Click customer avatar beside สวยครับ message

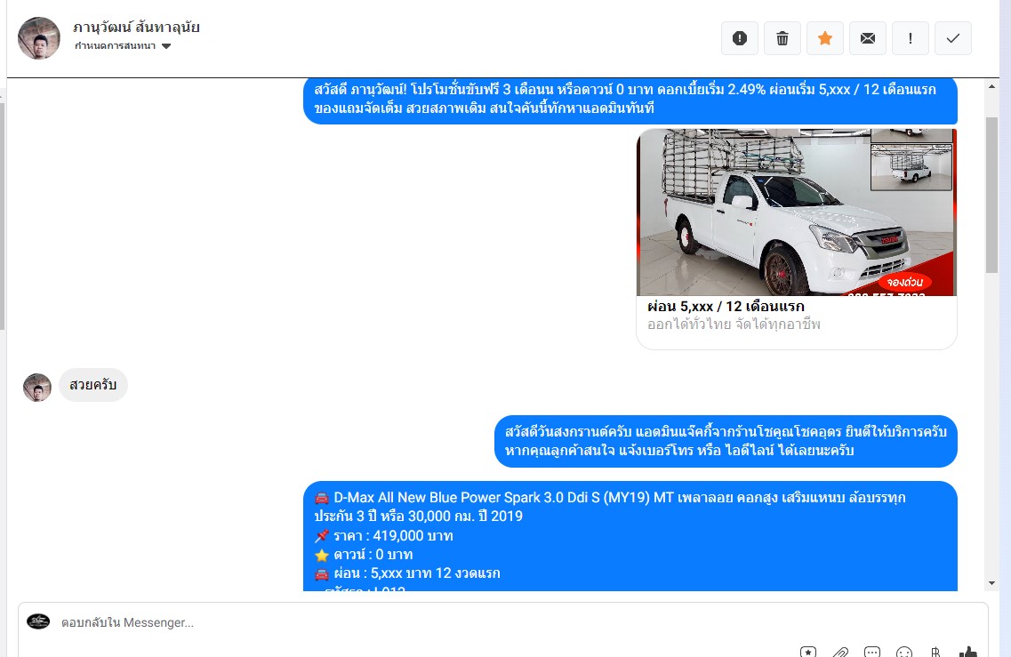click(37, 388)
